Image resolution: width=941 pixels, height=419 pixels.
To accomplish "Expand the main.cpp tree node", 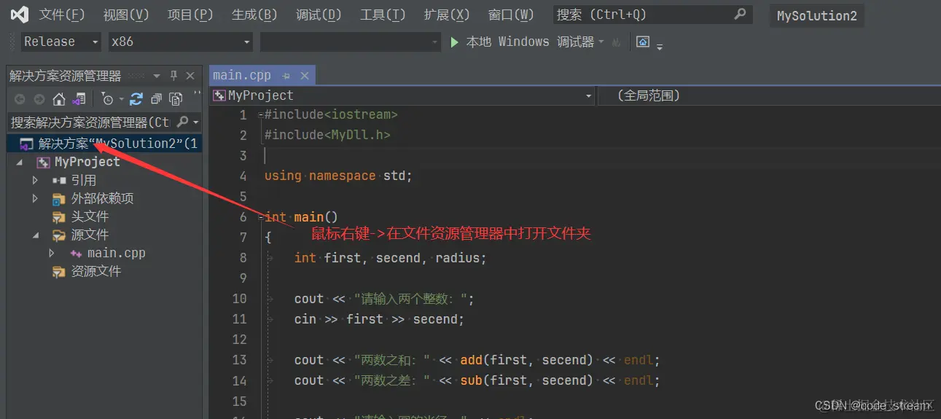I will tap(52, 253).
